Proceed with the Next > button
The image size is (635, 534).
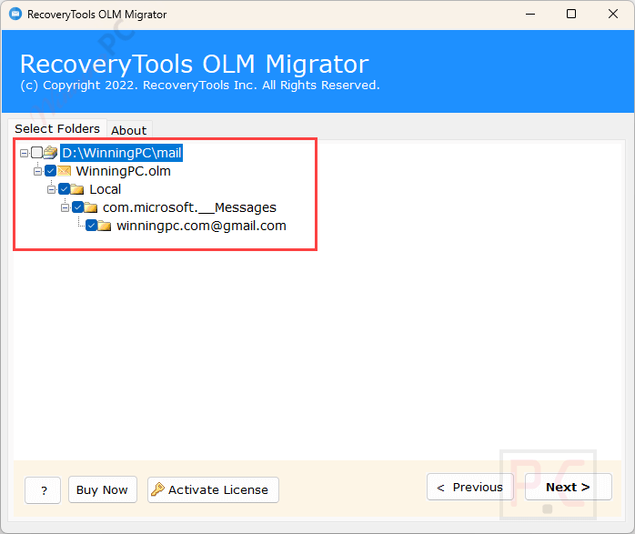coord(569,487)
